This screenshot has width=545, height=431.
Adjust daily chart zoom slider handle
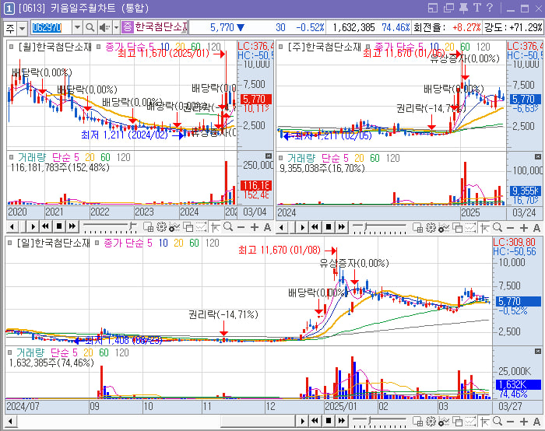[x=370, y=421]
